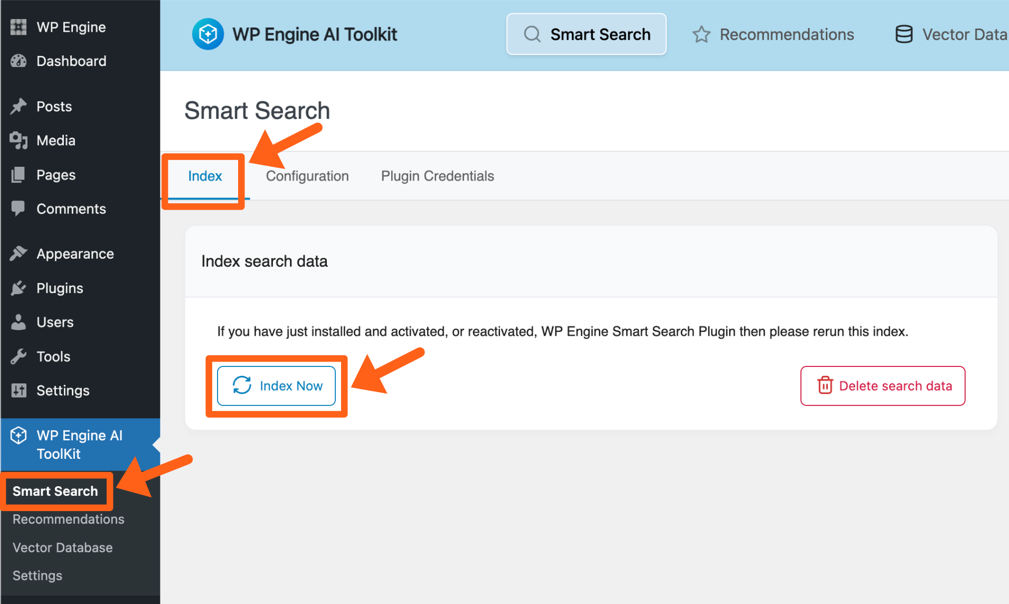The width and height of the screenshot is (1009, 604).
Task: Go to Pages in the sidebar
Action: [x=56, y=175]
